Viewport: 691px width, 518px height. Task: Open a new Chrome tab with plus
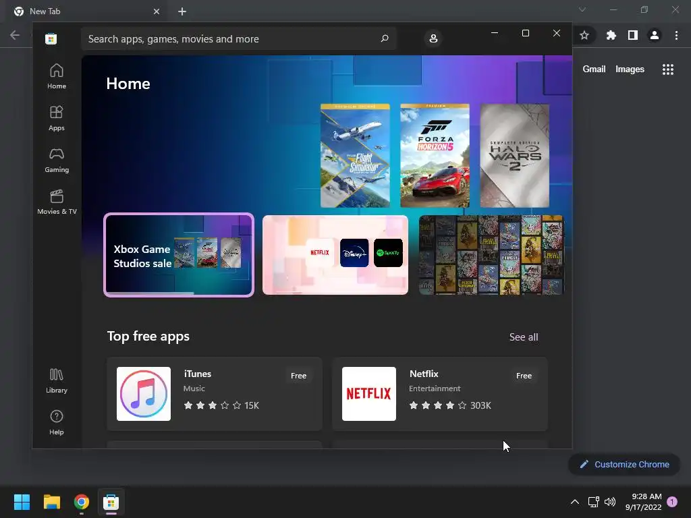point(182,11)
